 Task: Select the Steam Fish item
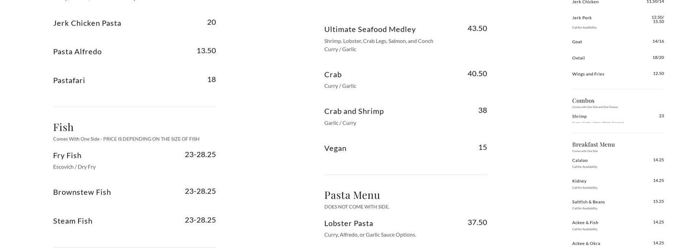(x=73, y=221)
